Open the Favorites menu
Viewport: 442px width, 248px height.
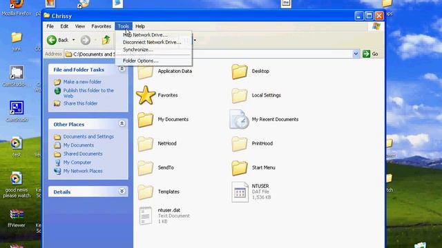(x=102, y=26)
